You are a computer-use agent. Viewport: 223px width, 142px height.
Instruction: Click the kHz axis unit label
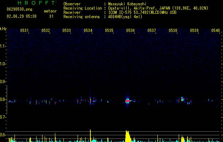[3, 29]
